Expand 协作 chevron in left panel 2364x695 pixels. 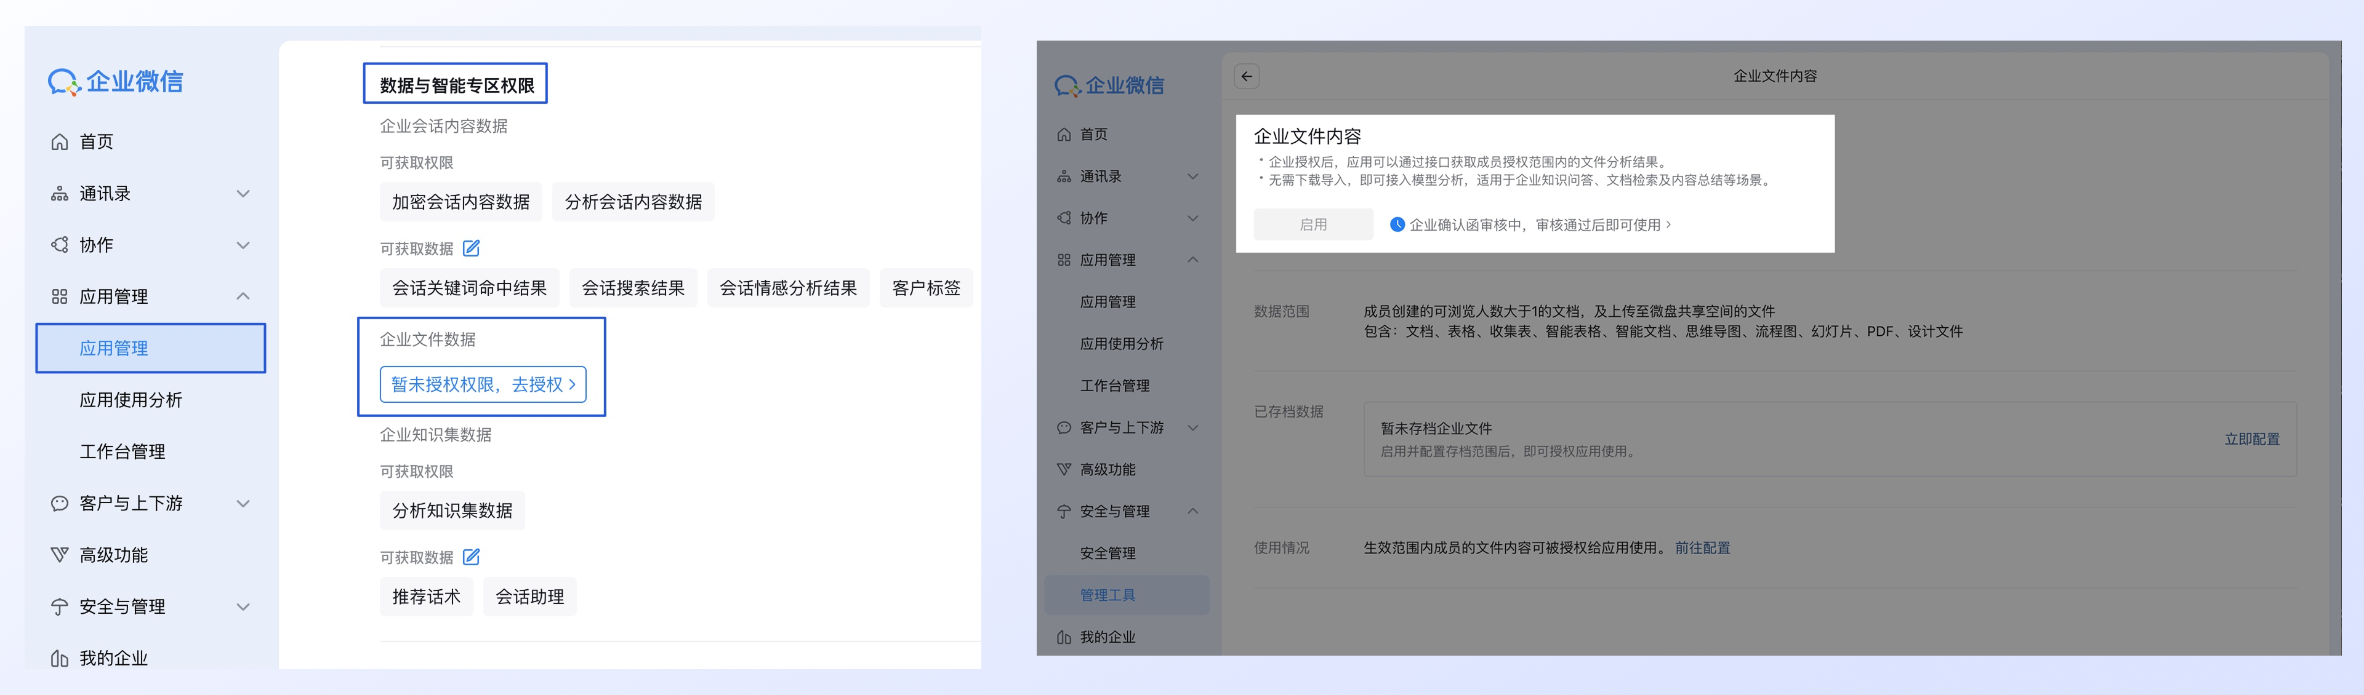[243, 245]
